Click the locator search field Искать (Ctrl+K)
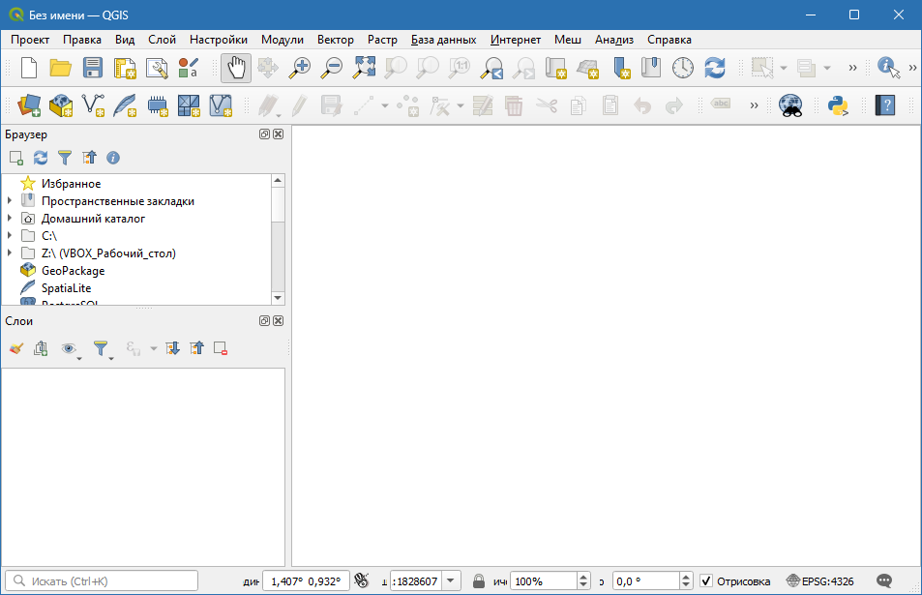Screen dimensions: 922x595 click(102, 580)
